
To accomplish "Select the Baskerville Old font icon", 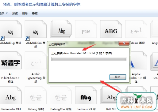I will tap(10, 95).
